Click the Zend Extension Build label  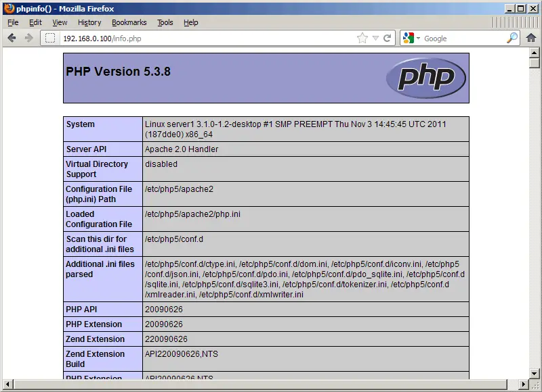(95, 359)
